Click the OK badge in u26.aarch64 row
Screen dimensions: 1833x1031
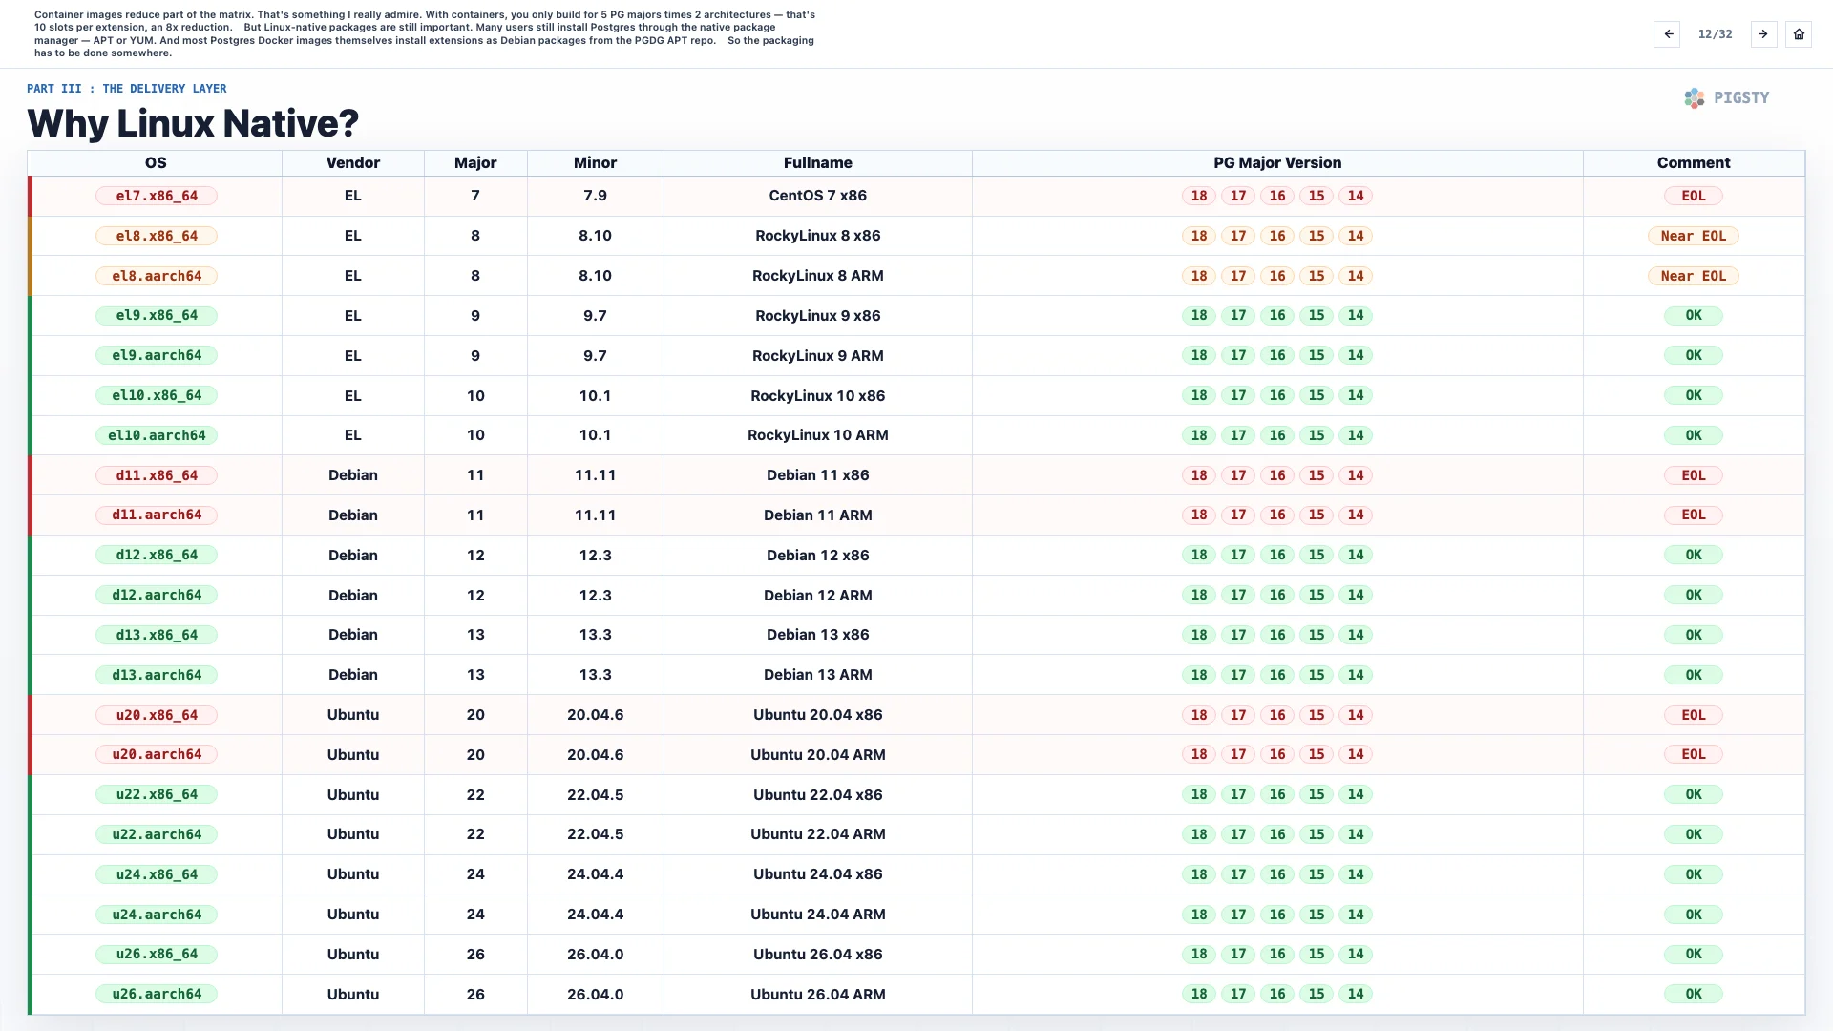[1694, 994]
